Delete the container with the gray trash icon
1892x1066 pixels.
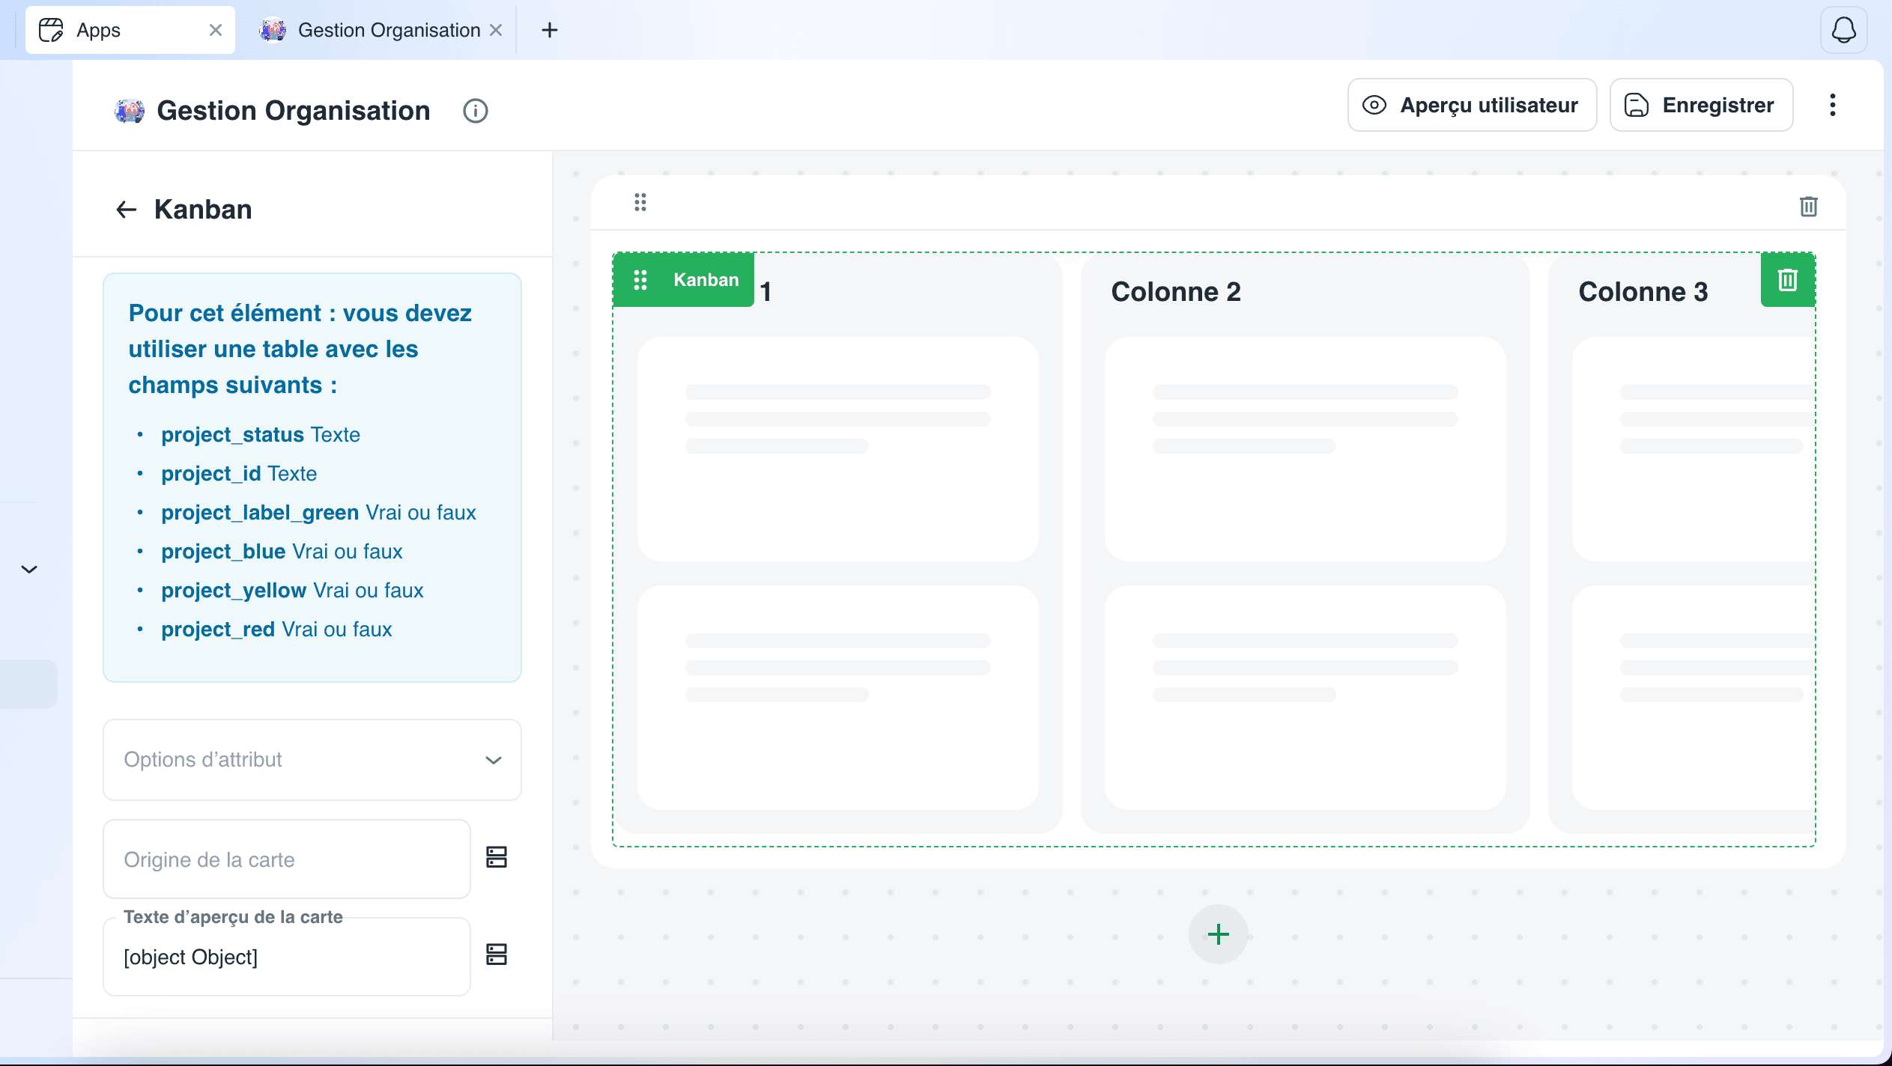coord(1808,206)
